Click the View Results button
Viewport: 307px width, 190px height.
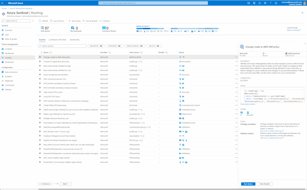265,184
